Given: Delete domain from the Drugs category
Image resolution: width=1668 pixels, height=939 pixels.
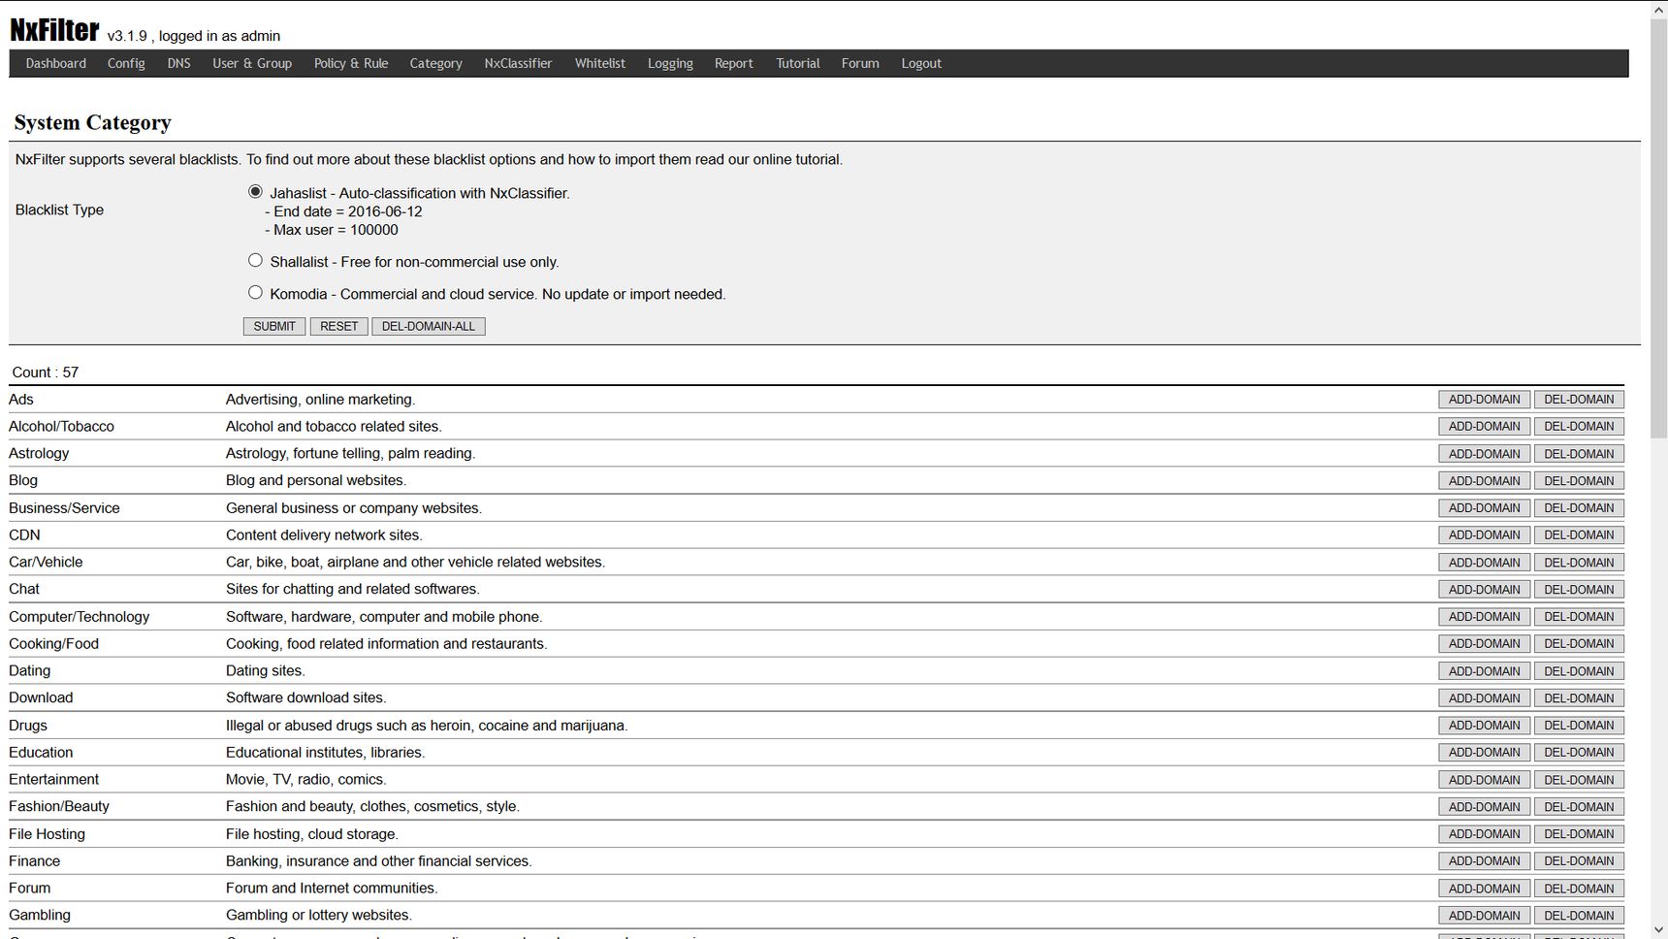Looking at the screenshot, I should coord(1579,726).
